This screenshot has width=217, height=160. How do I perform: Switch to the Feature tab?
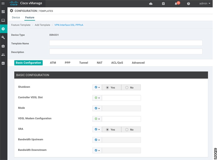click(x=30, y=17)
